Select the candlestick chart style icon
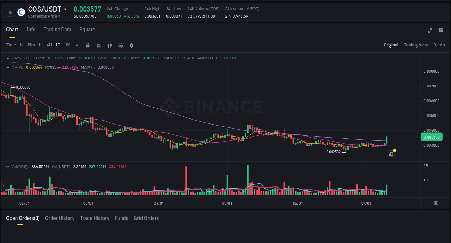The image size is (451, 243). coord(109,45)
